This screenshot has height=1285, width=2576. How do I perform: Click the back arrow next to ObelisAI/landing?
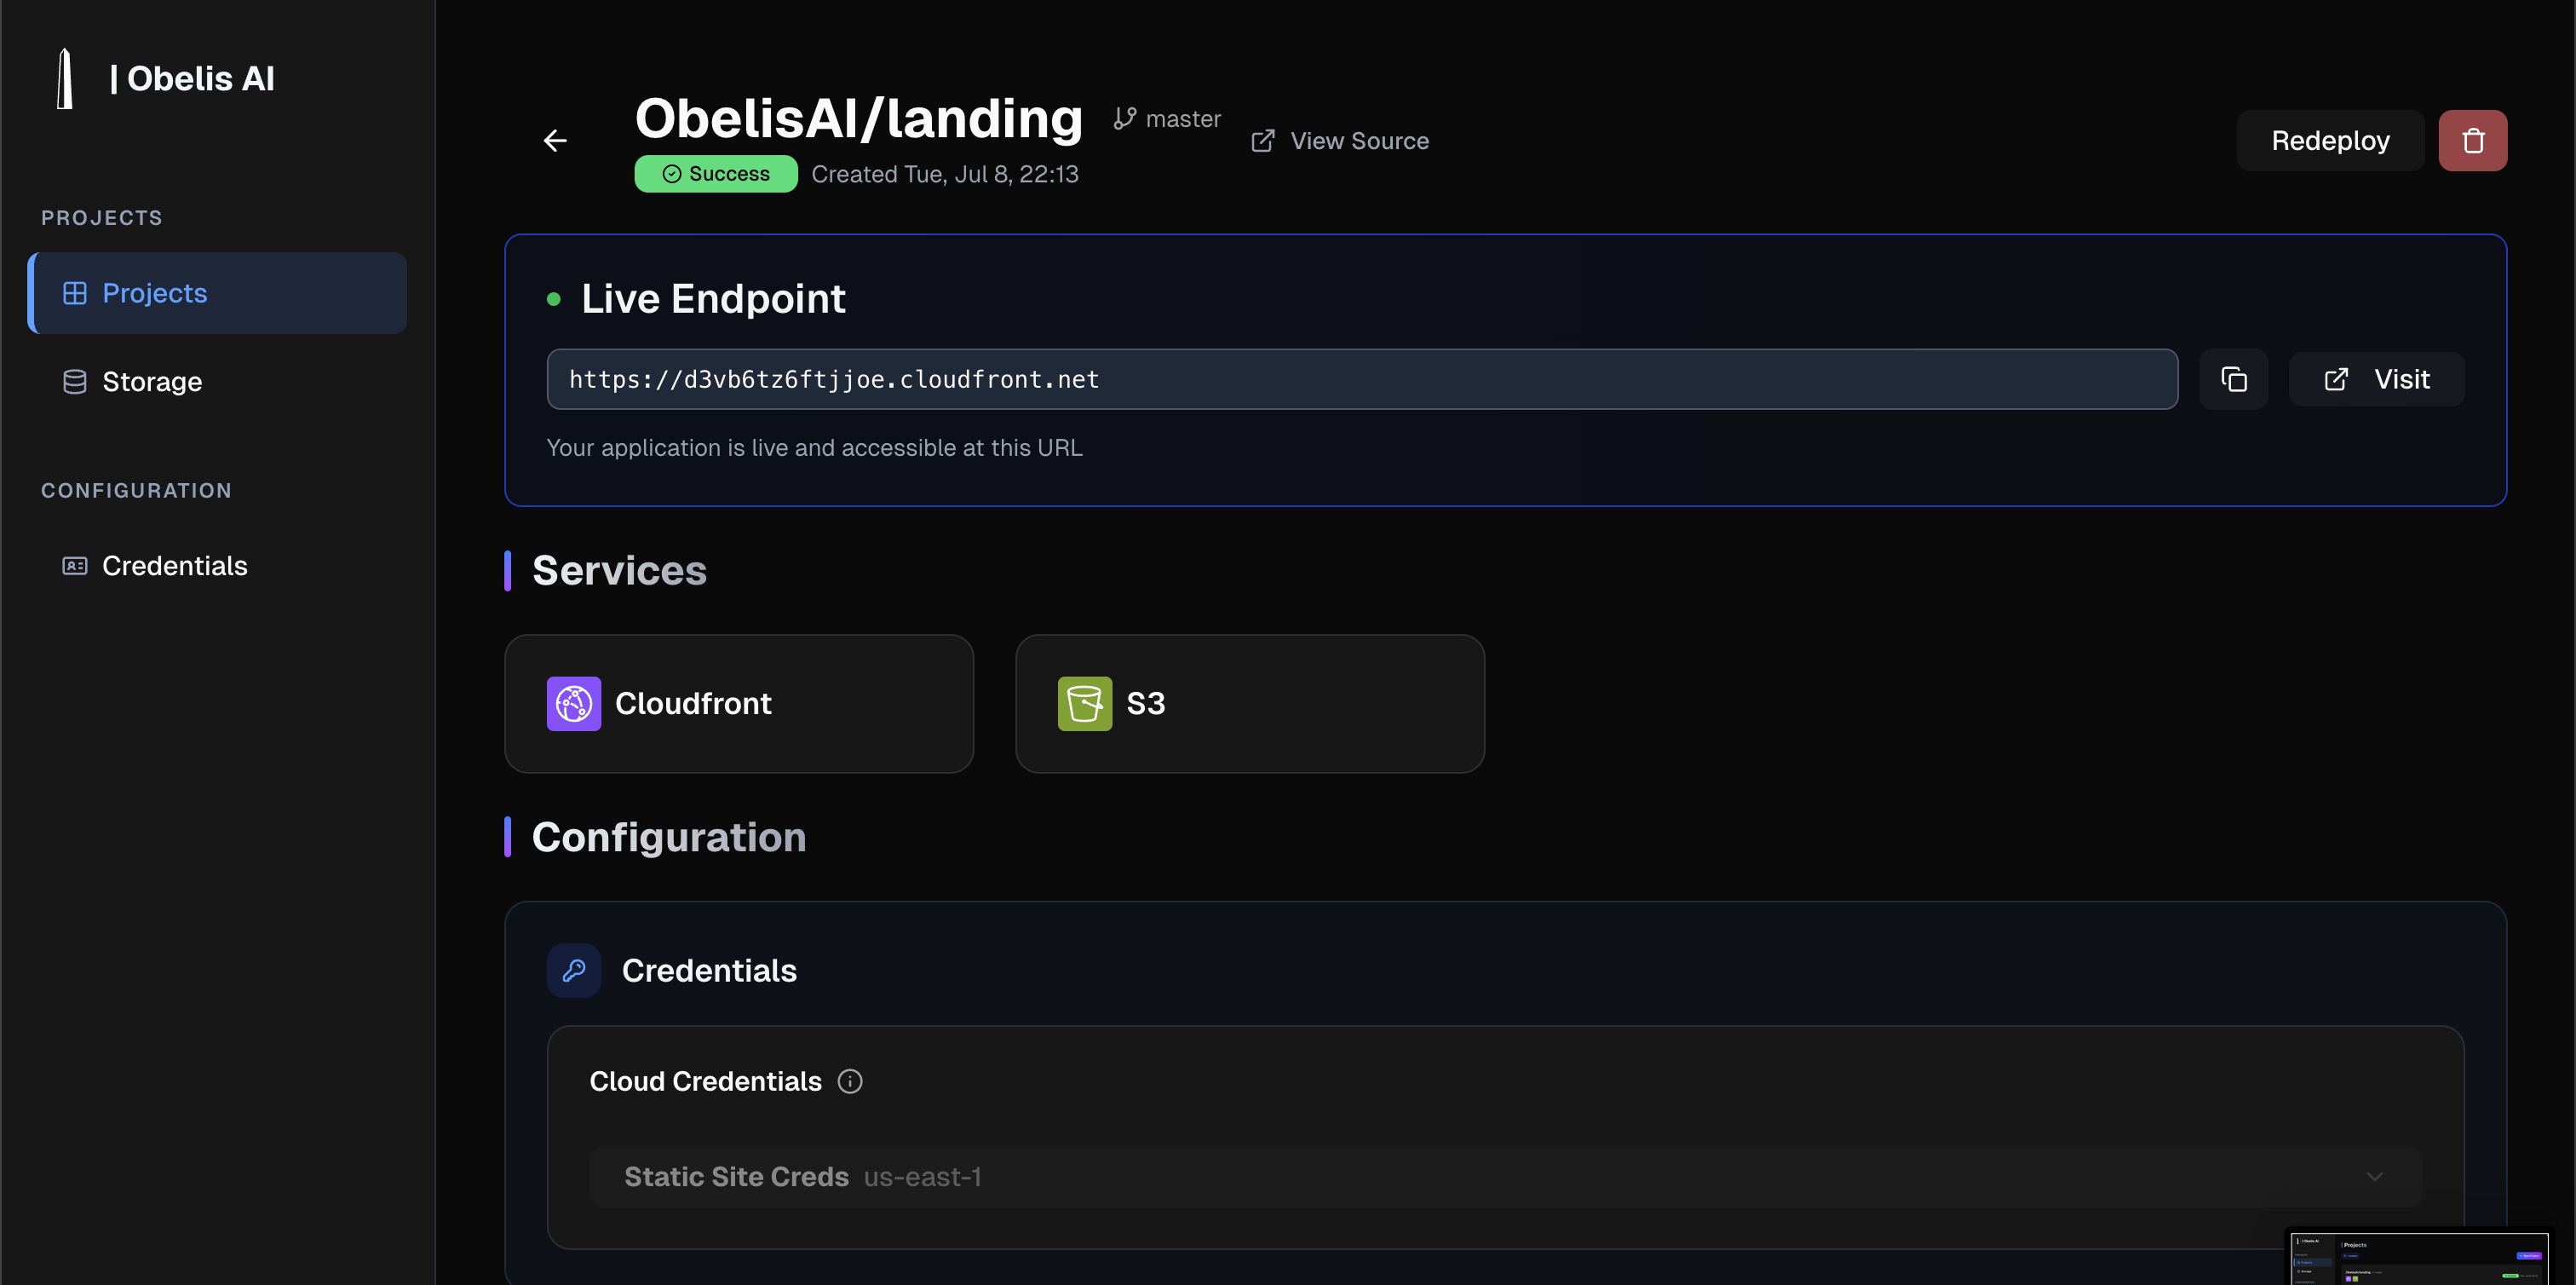(x=556, y=140)
